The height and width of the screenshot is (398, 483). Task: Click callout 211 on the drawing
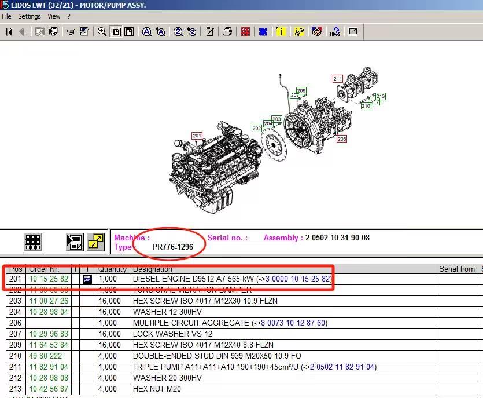click(x=338, y=79)
